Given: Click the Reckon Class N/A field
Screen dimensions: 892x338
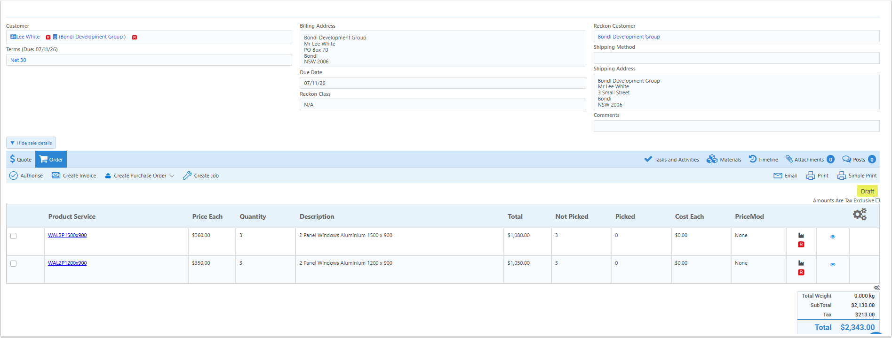Looking at the screenshot, I should 443,105.
